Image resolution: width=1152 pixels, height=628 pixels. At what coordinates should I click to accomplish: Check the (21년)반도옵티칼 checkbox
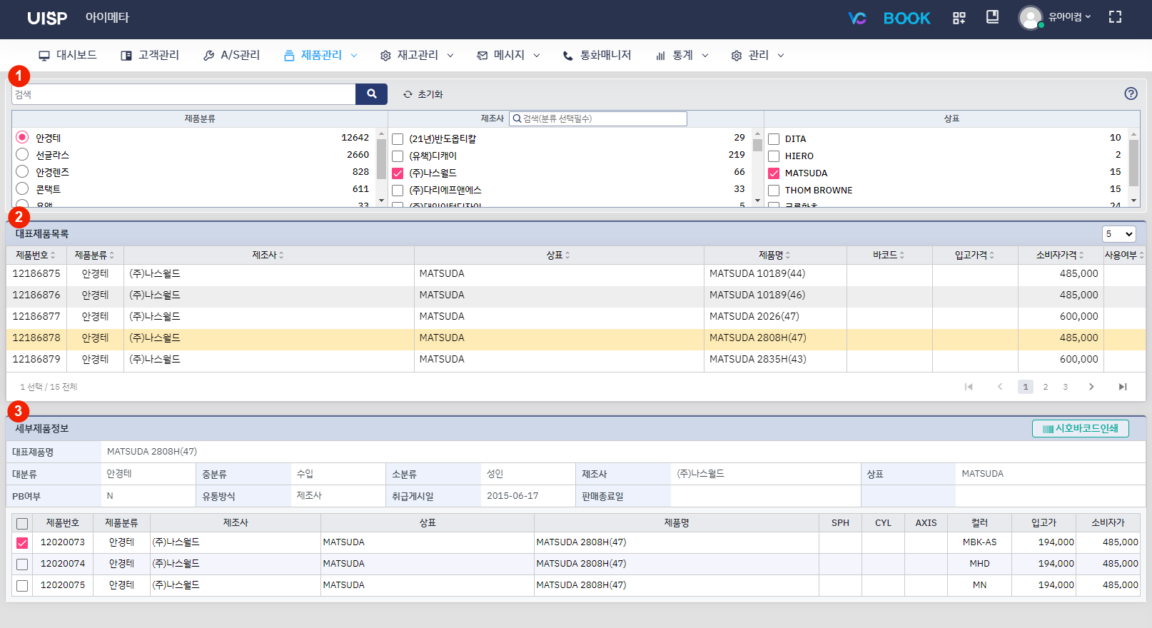[398, 139]
